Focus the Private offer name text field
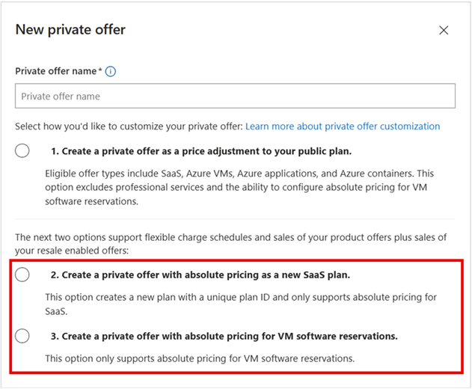 235,96
